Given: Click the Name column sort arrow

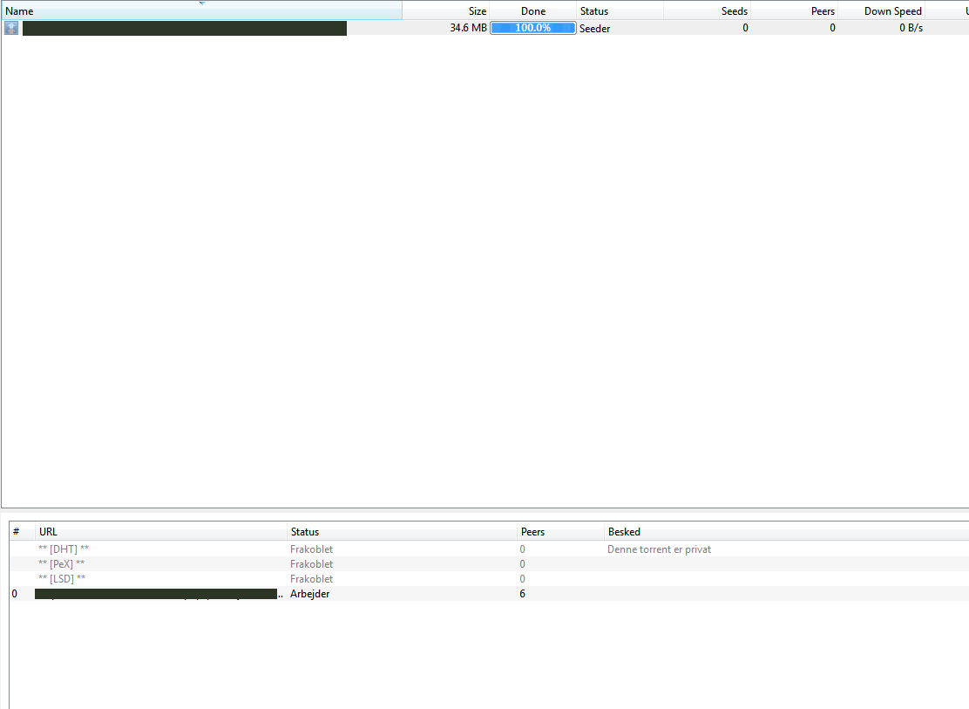Looking at the screenshot, I should (202, 3).
